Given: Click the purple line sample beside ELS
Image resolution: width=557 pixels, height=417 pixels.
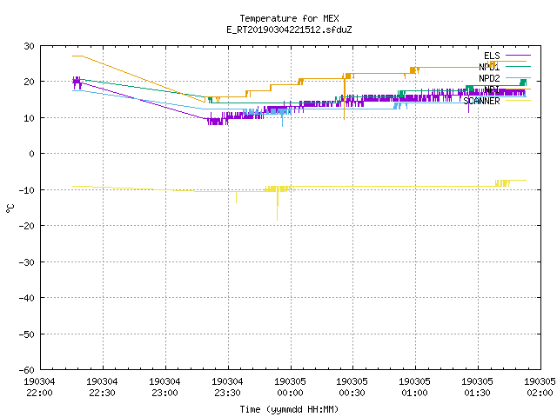Looking at the screenshot, I should [x=518, y=56].
